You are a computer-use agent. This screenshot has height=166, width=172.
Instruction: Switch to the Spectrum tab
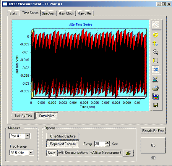coord(49,13)
